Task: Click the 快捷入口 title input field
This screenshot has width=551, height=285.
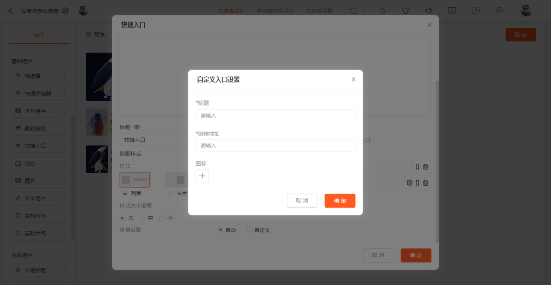Action: 154,140
